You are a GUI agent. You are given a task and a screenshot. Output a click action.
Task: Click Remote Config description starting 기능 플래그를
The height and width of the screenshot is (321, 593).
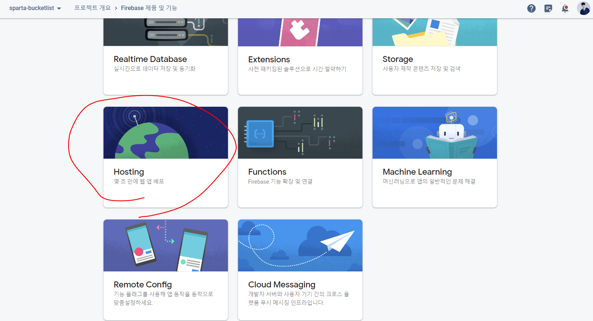[x=163, y=298]
